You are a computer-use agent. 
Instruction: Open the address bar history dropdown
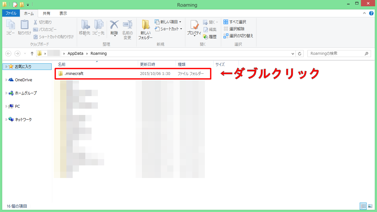[x=293, y=54]
